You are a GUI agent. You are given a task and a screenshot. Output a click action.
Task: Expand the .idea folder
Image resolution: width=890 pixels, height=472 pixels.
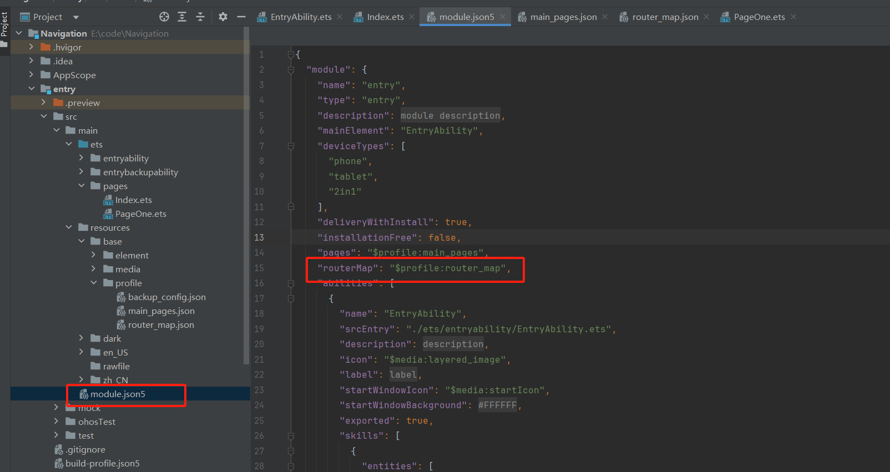pos(31,61)
